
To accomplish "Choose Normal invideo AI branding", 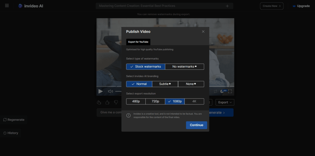I will pyautogui.click(x=139, y=84).
